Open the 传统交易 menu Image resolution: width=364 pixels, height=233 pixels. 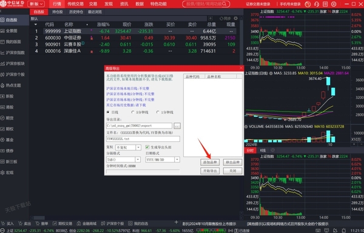(75, 4)
